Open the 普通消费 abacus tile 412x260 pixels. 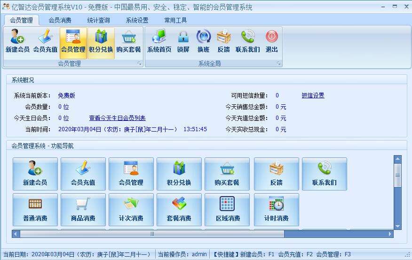(35, 210)
